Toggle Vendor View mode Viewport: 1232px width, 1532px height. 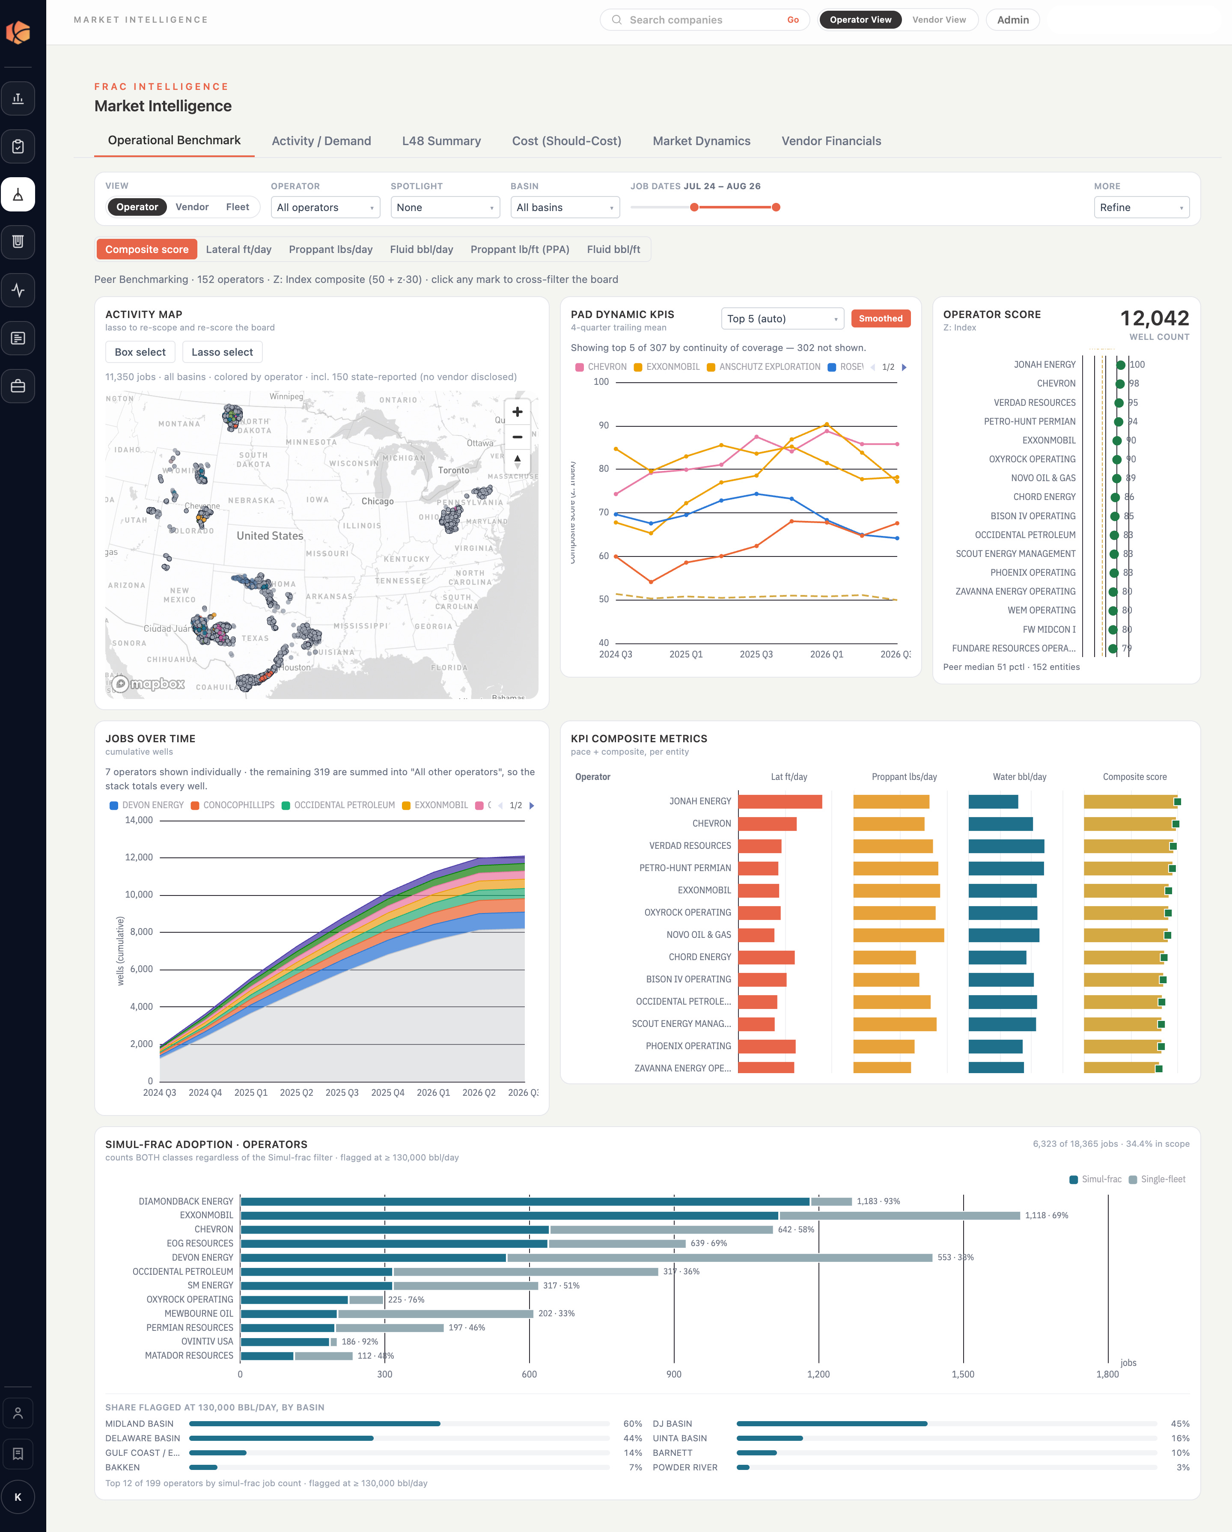939,20
